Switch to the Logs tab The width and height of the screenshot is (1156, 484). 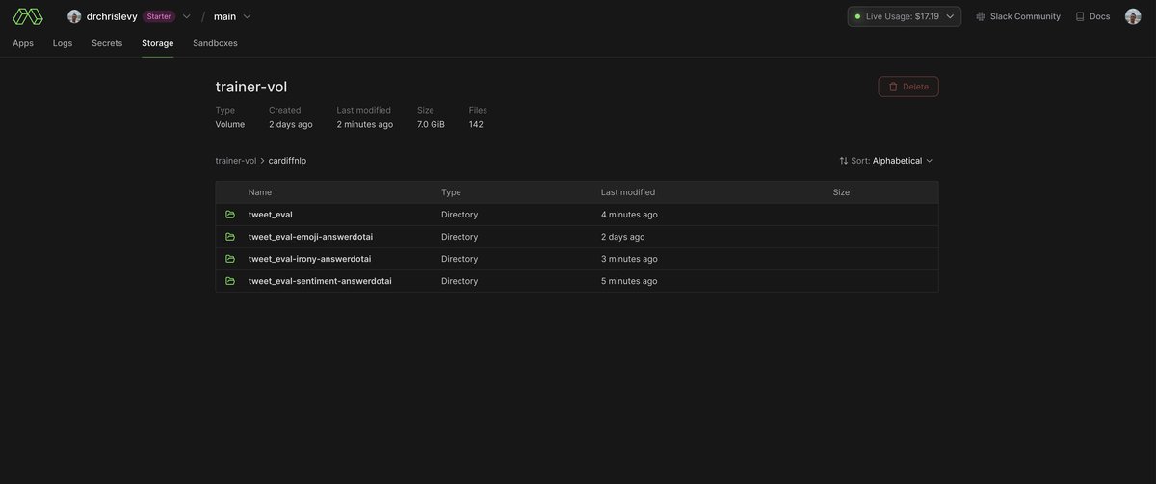pyautogui.click(x=63, y=43)
